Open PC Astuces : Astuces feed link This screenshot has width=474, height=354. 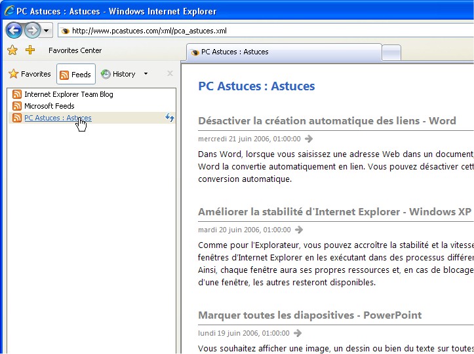pos(58,118)
